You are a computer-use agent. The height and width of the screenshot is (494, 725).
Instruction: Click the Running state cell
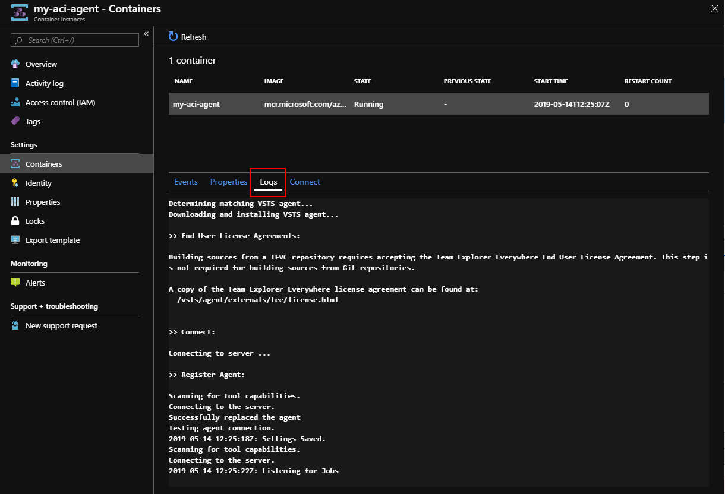(x=369, y=104)
